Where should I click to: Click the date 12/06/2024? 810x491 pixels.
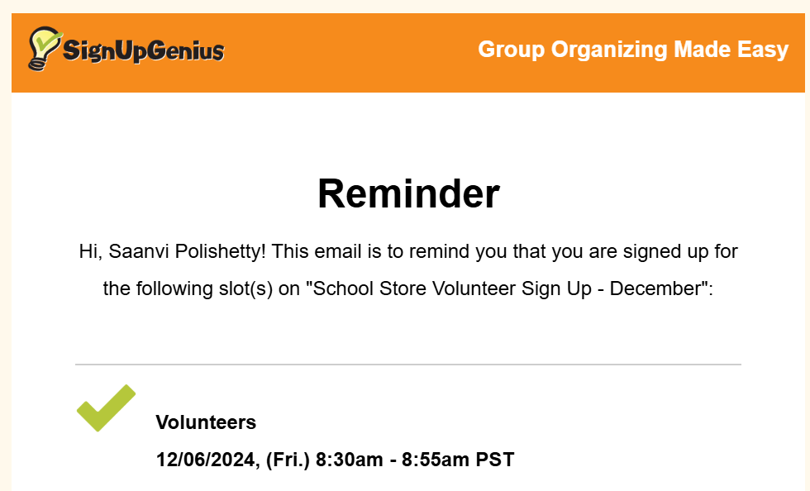(x=207, y=460)
